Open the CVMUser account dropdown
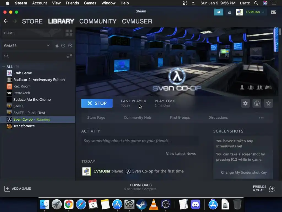282x212 pixels. point(255,12)
